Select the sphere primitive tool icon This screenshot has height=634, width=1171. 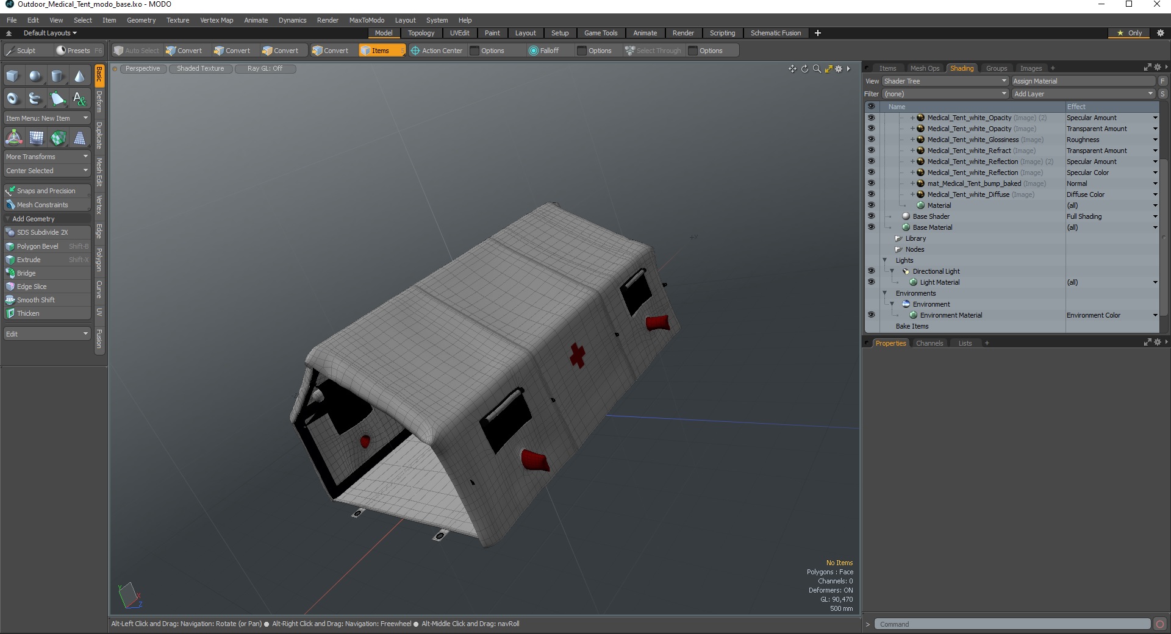point(35,76)
